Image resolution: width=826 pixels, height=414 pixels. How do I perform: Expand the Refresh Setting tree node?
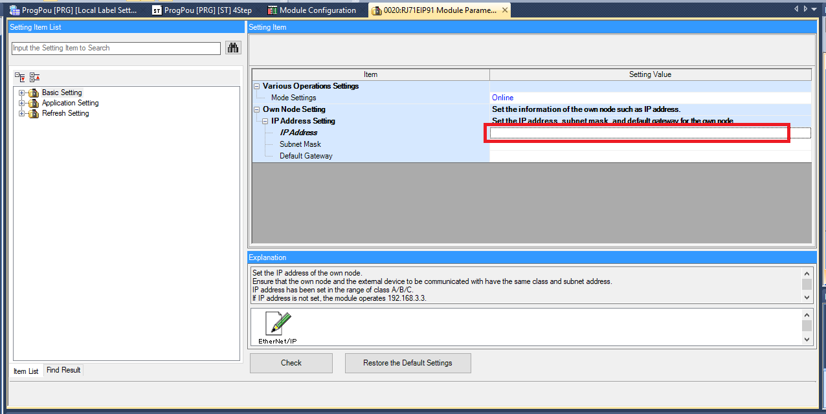[22, 114]
